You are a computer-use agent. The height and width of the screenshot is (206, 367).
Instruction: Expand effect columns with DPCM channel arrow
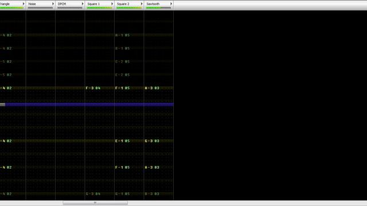tap(83, 4)
